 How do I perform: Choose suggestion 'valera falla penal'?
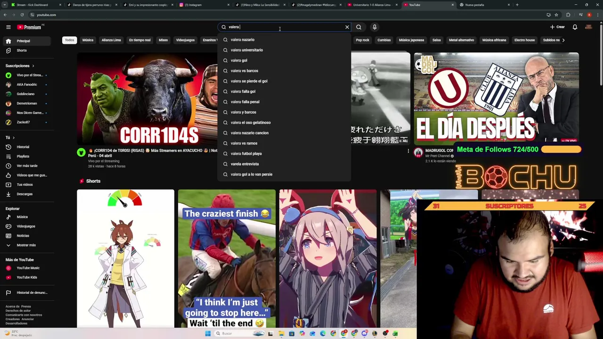[284, 102]
